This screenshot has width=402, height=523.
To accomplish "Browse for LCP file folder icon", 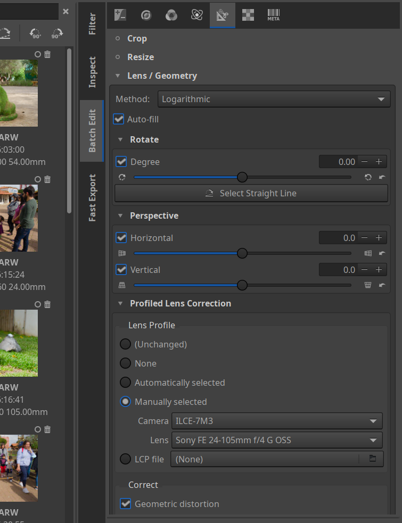I will (x=373, y=459).
